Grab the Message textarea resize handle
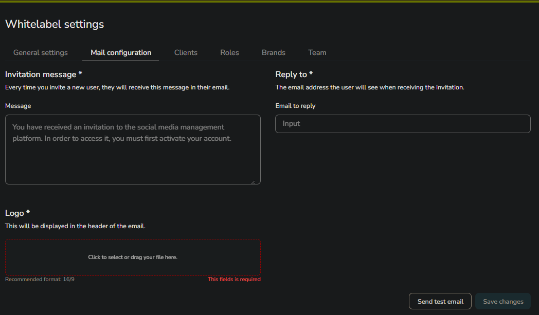Screen dimensions: 539x315 (x=253, y=182)
